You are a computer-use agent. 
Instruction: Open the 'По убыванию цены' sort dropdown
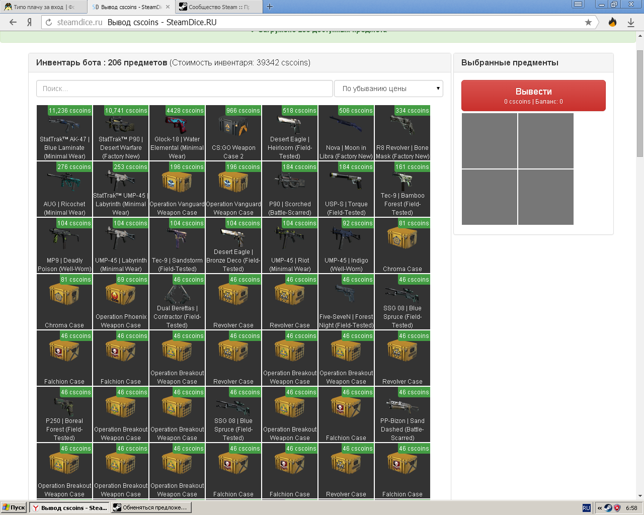[x=388, y=89]
